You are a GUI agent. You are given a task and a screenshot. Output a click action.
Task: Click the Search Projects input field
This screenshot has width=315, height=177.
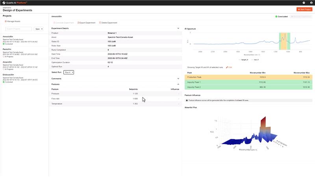click(x=19, y=29)
